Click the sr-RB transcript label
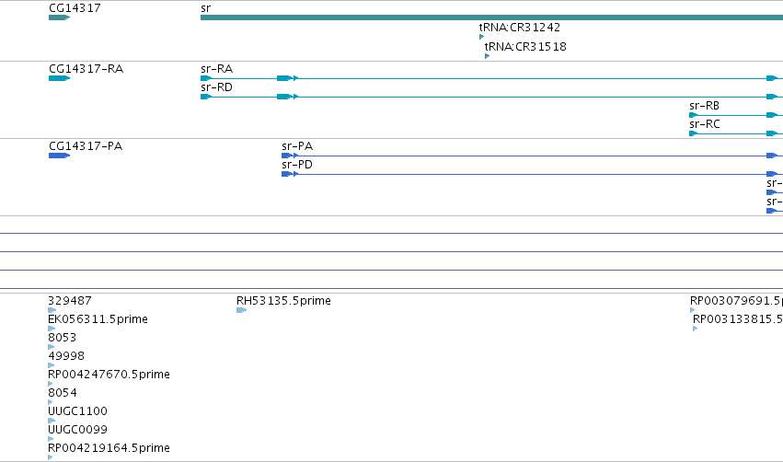 pos(704,106)
